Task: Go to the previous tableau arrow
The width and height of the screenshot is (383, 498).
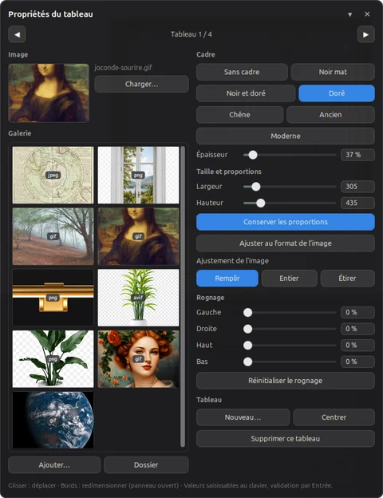Action: click(17, 34)
